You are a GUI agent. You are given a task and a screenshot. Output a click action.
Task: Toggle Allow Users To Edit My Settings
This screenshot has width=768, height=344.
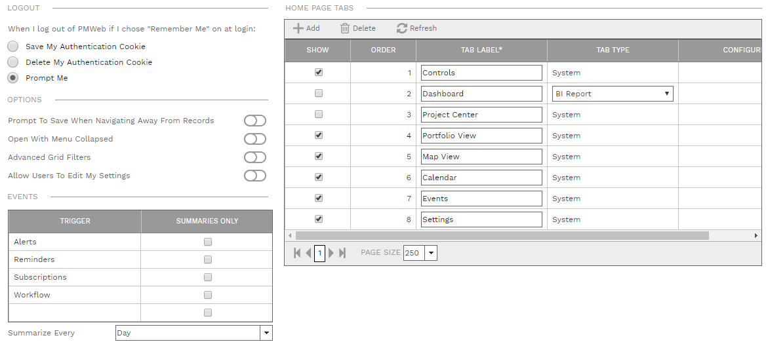255,176
